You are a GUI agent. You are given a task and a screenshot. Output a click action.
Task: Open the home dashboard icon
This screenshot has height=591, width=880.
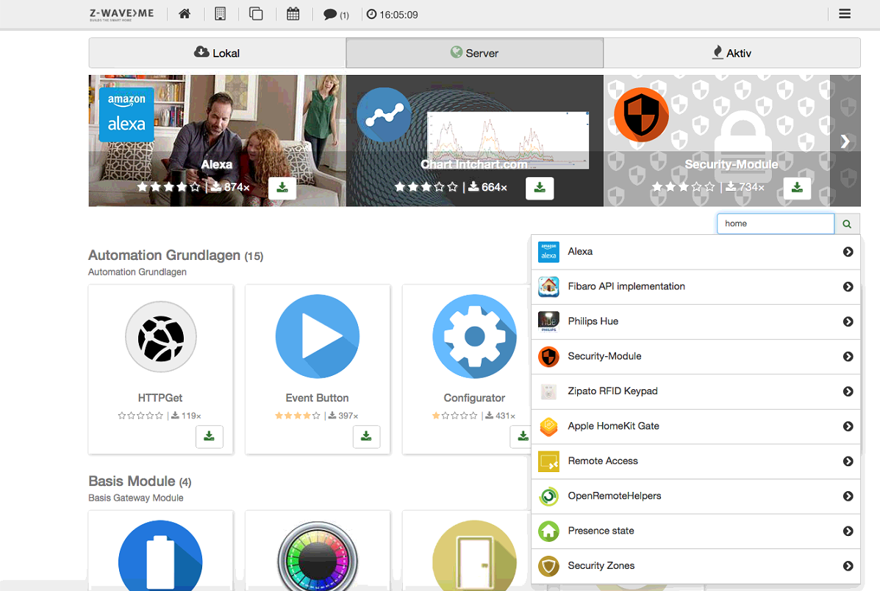(184, 14)
